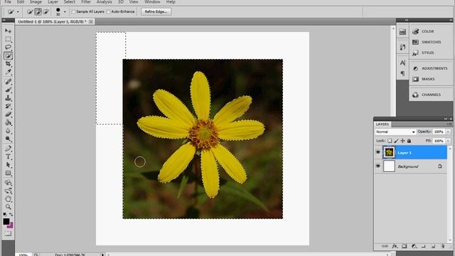Select the Zoom tool
This screenshot has width=455, height=256.
pos(8,207)
